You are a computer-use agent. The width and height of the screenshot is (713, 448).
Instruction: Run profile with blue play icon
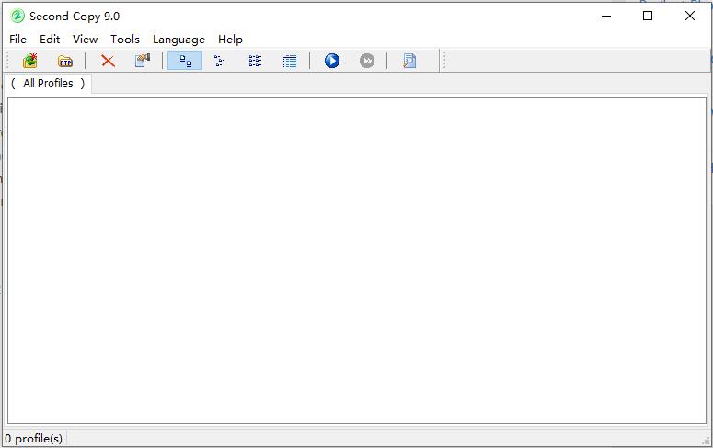coord(332,61)
